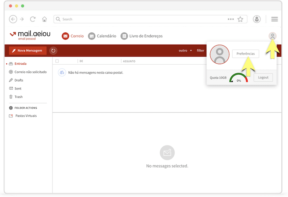This screenshot has height=197, width=288.
Task: Open the Trash folder
Action: pos(19,97)
